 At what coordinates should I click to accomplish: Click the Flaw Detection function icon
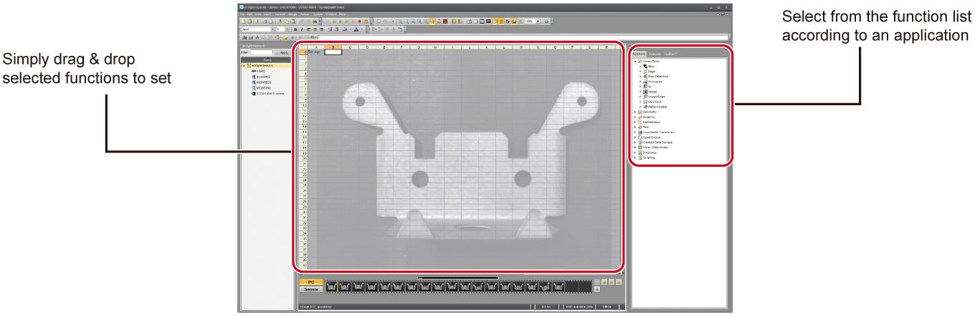point(645,76)
